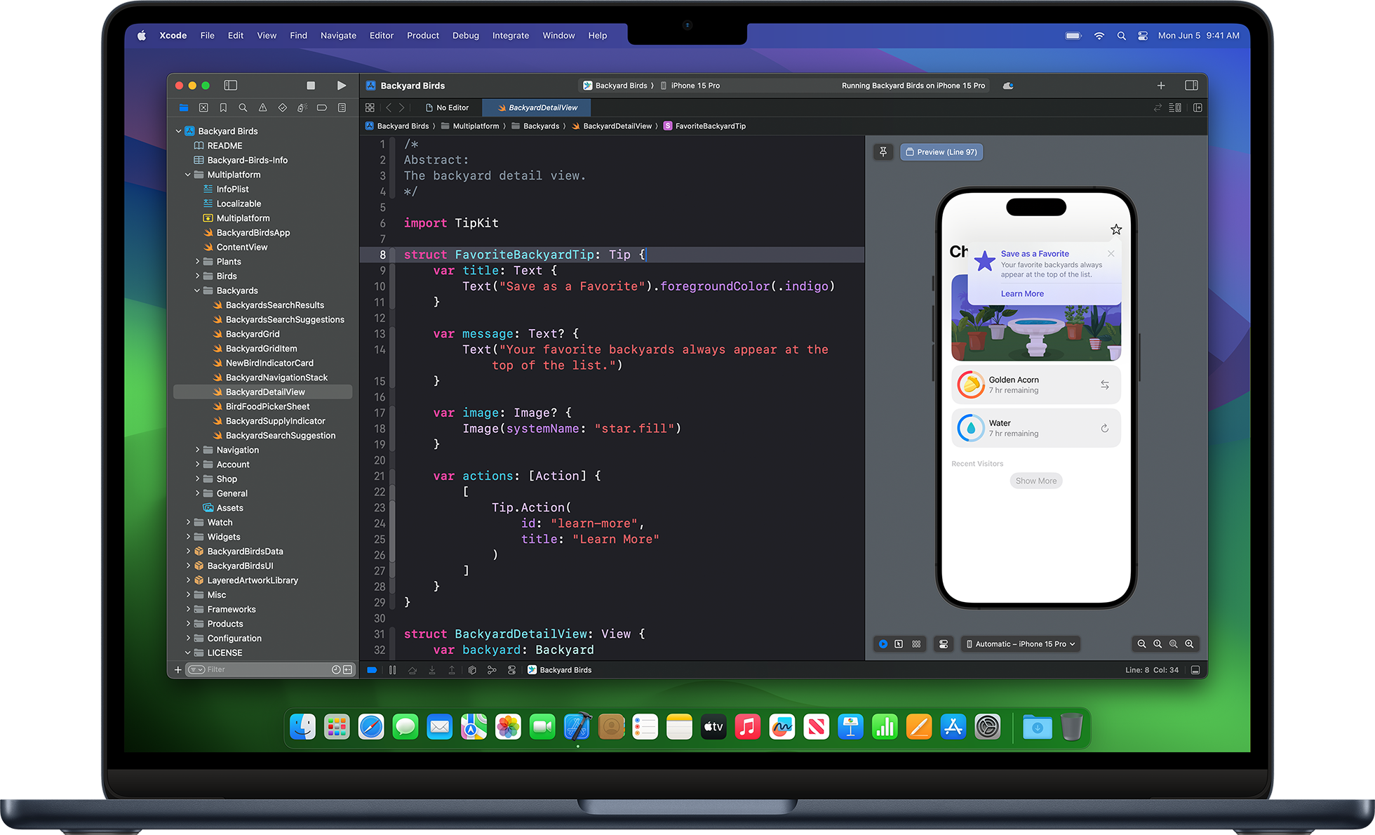Open the Issue navigator warning icon
Viewport: 1375px width, 835px height.
[x=262, y=108]
